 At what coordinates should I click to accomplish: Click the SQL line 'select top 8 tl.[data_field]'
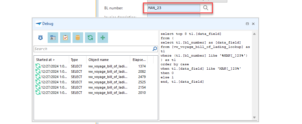[x=191, y=34]
